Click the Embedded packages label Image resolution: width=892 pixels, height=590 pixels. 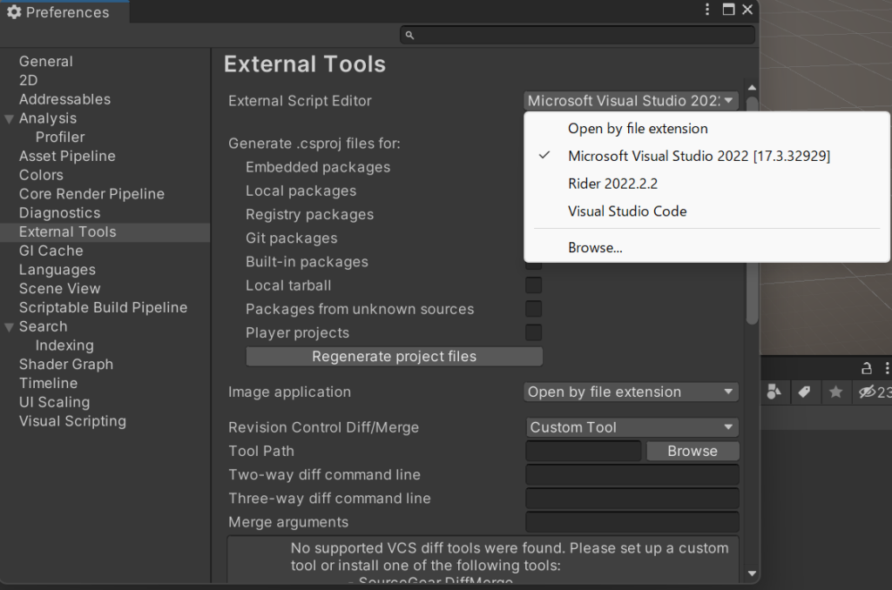pyautogui.click(x=318, y=167)
